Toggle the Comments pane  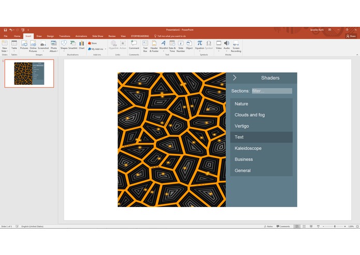tap(283, 227)
